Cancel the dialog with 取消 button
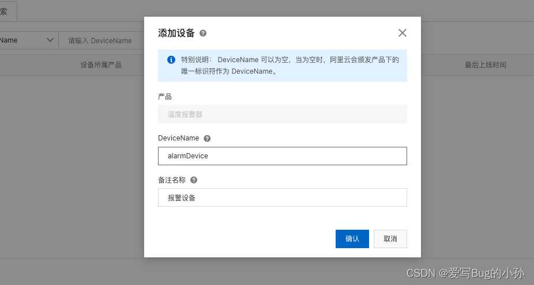 [390, 239]
